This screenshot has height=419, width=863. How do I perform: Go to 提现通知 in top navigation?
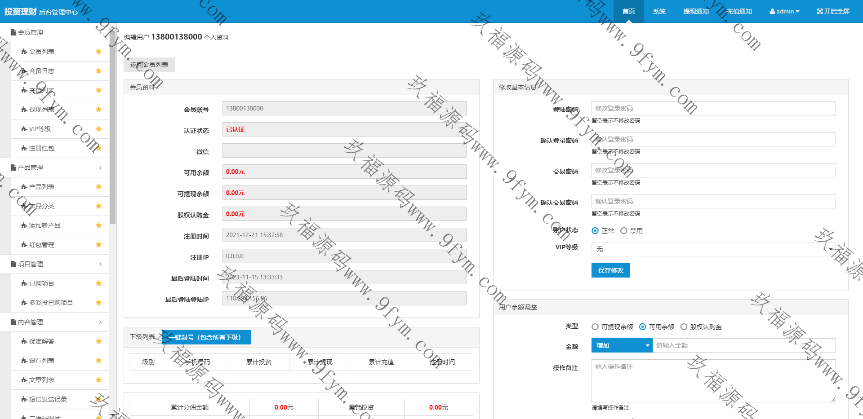pyautogui.click(x=696, y=11)
